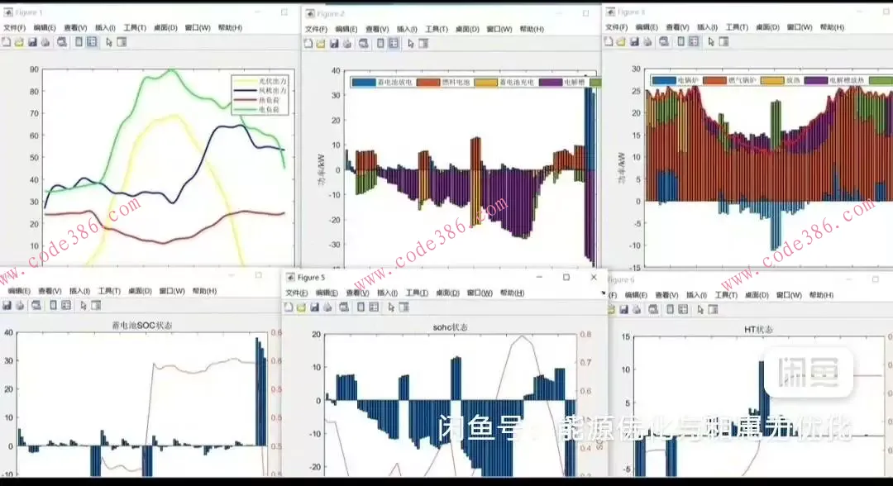Screen dimensions: 893x486
Task: Toggle Edit Plot arrow in Figure 1
Action: pyautogui.click(x=109, y=42)
